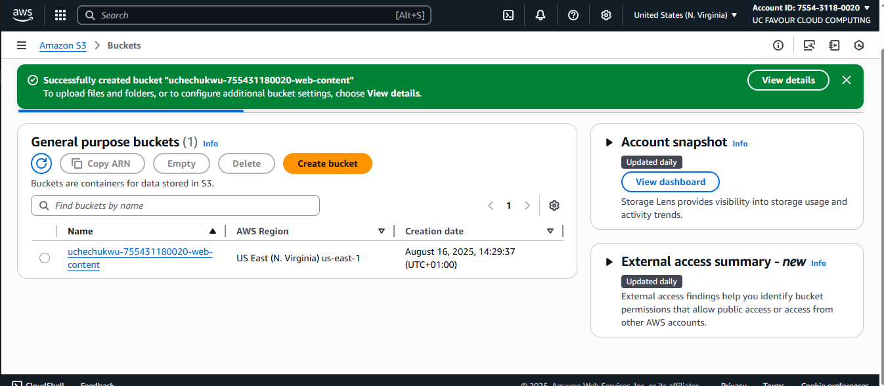Click View details in success banner
884x386 pixels.
click(x=788, y=80)
